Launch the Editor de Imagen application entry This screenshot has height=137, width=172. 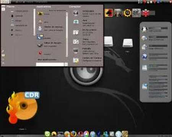pos(50,45)
